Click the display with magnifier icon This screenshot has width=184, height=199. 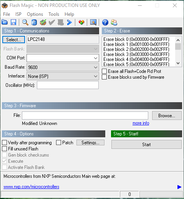[x=93, y=22]
